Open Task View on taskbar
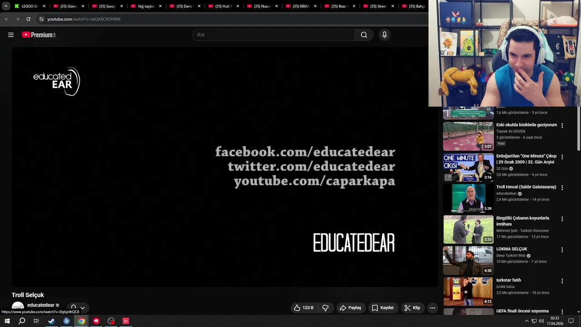 (36, 321)
